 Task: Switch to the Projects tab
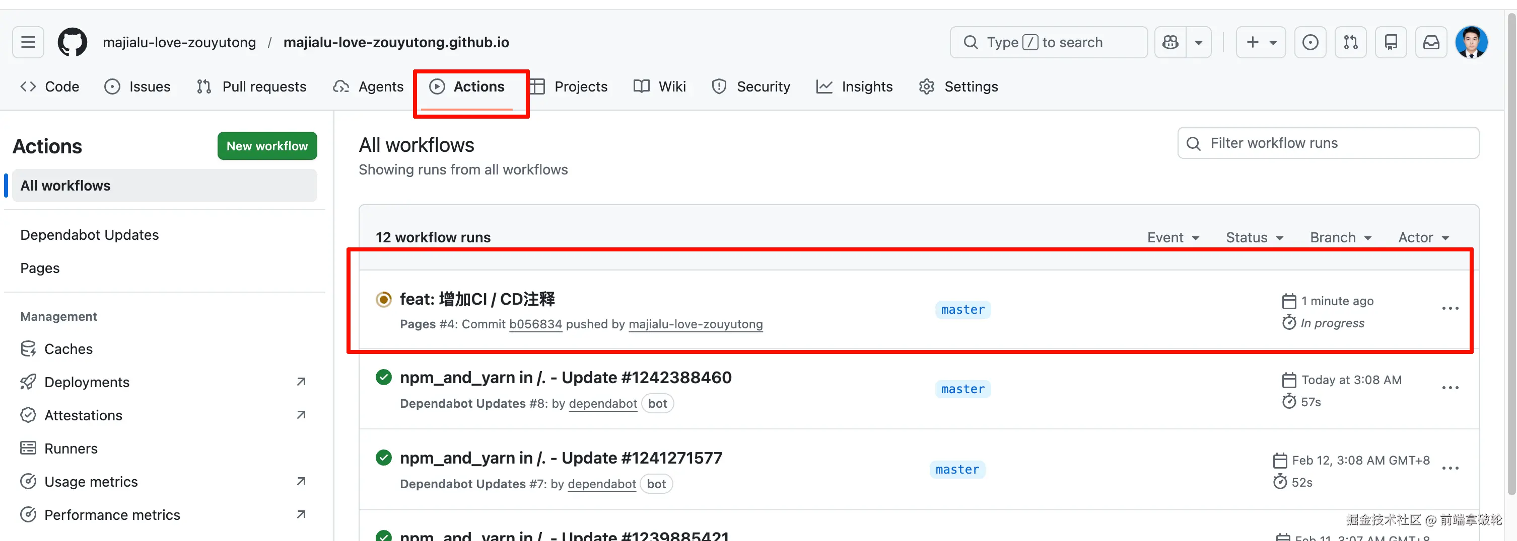pos(569,86)
